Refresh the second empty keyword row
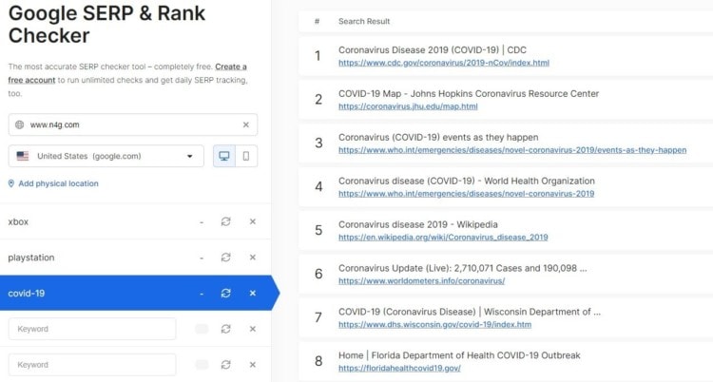 (x=226, y=365)
